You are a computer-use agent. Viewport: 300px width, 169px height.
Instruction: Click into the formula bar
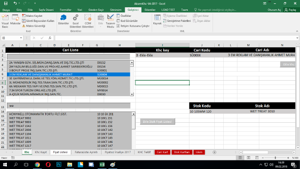175,38
